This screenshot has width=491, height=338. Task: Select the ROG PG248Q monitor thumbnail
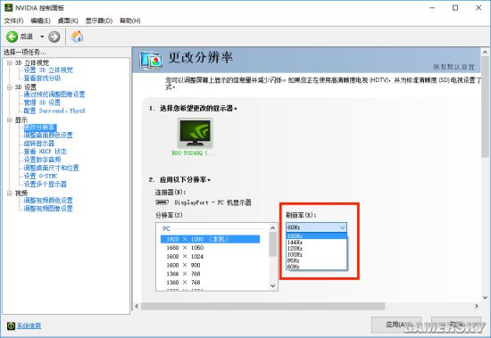(196, 133)
